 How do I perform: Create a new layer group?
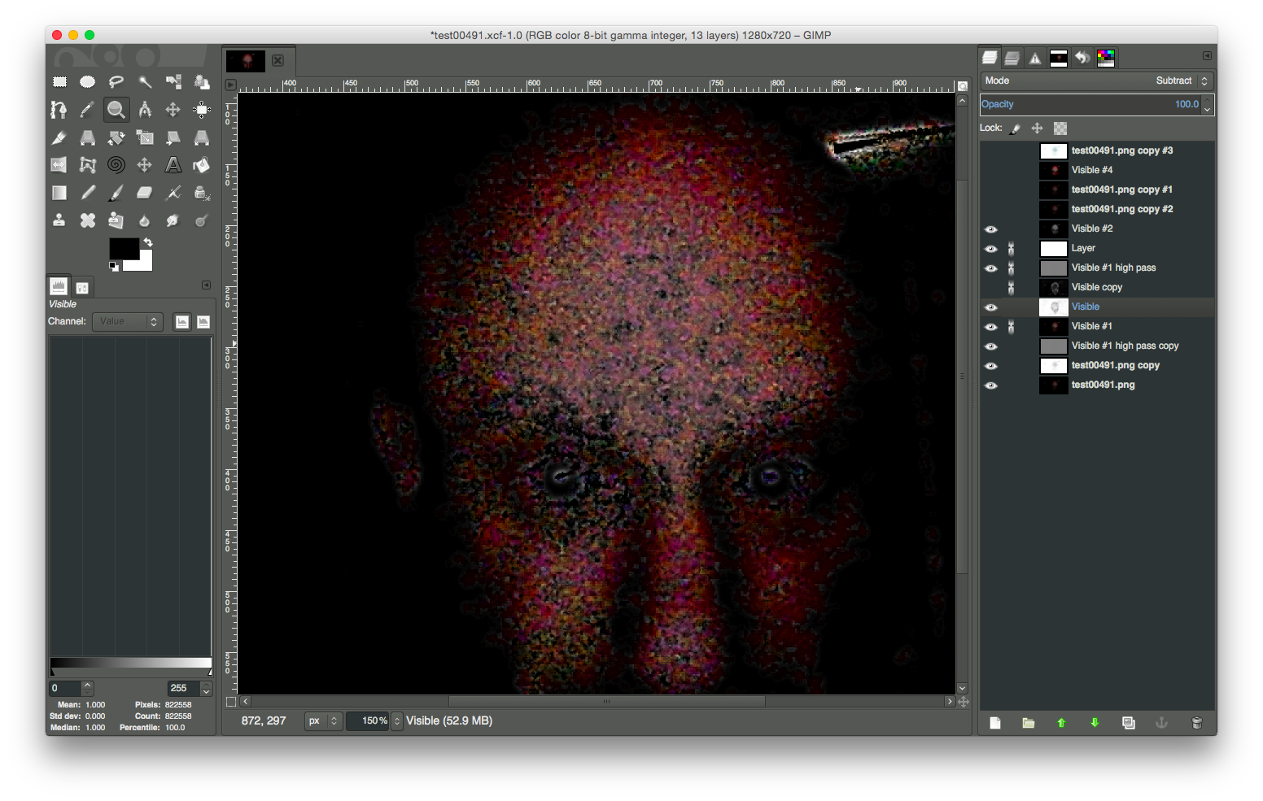tap(1029, 723)
